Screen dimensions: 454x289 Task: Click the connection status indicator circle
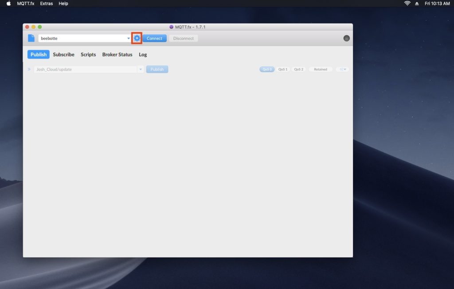pyautogui.click(x=346, y=38)
